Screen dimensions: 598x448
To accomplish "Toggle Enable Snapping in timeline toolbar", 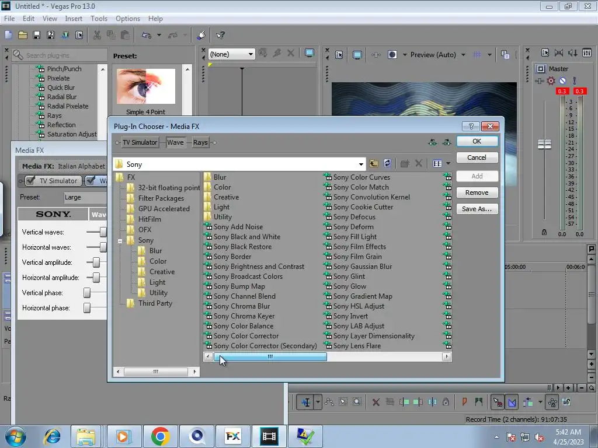I will pyautogui.click(x=498, y=402).
